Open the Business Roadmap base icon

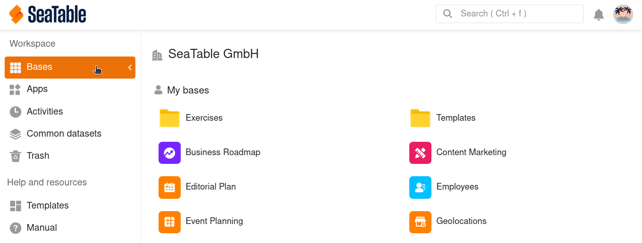169,153
